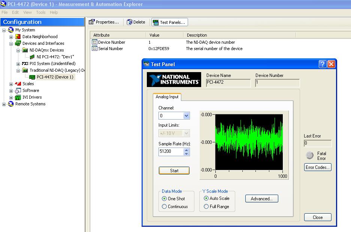Click the Value column header
The image size is (351, 232).
pyautogui.click(x=165, y=35)
